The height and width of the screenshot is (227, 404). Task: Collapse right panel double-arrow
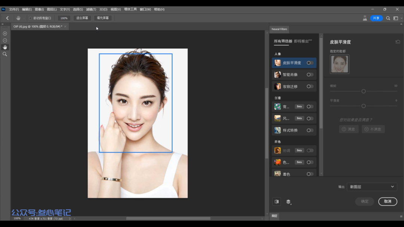coord(401,24)
